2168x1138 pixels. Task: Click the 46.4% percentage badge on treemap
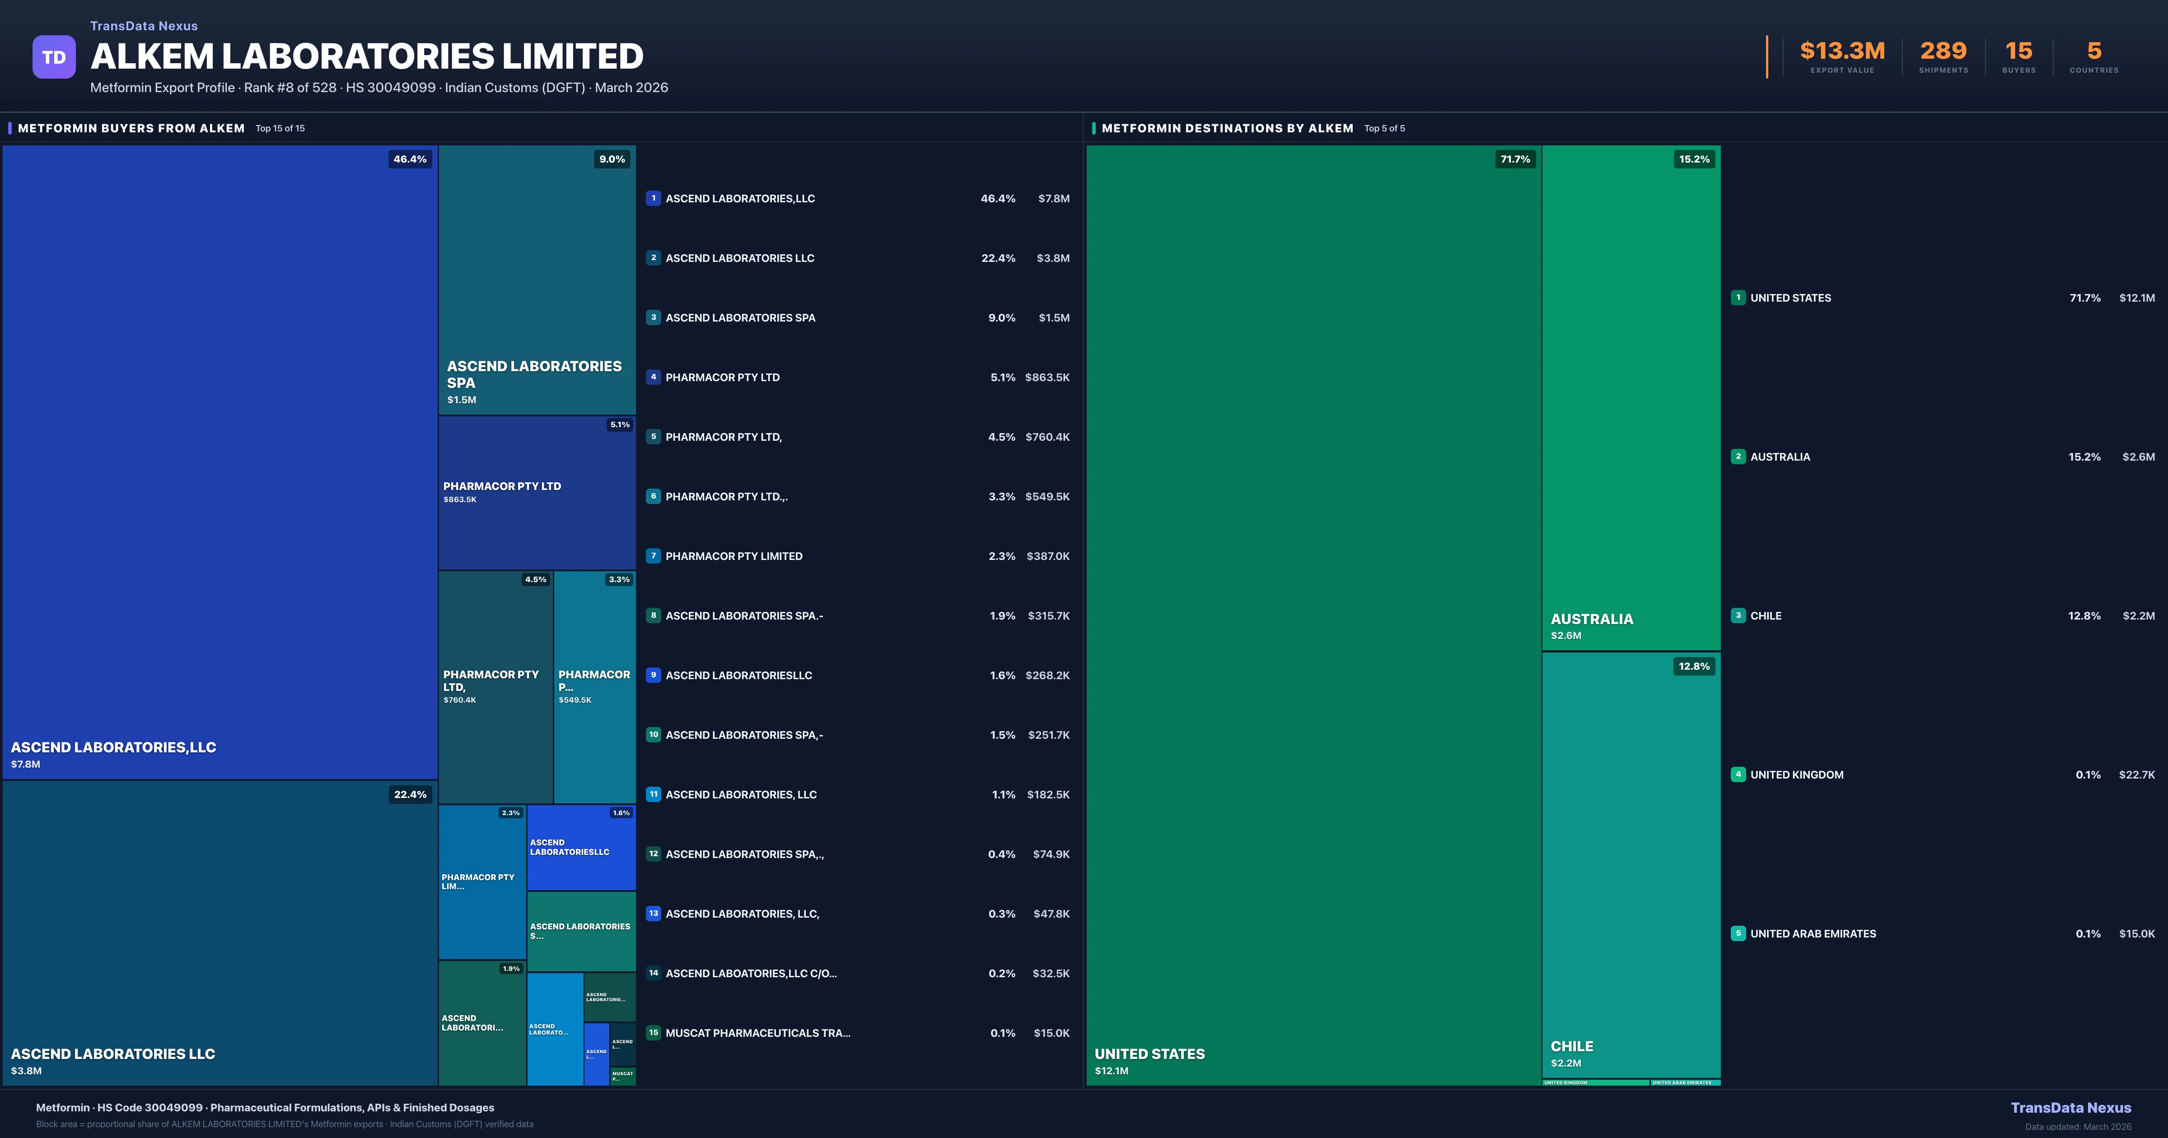(x=410, y=159)
